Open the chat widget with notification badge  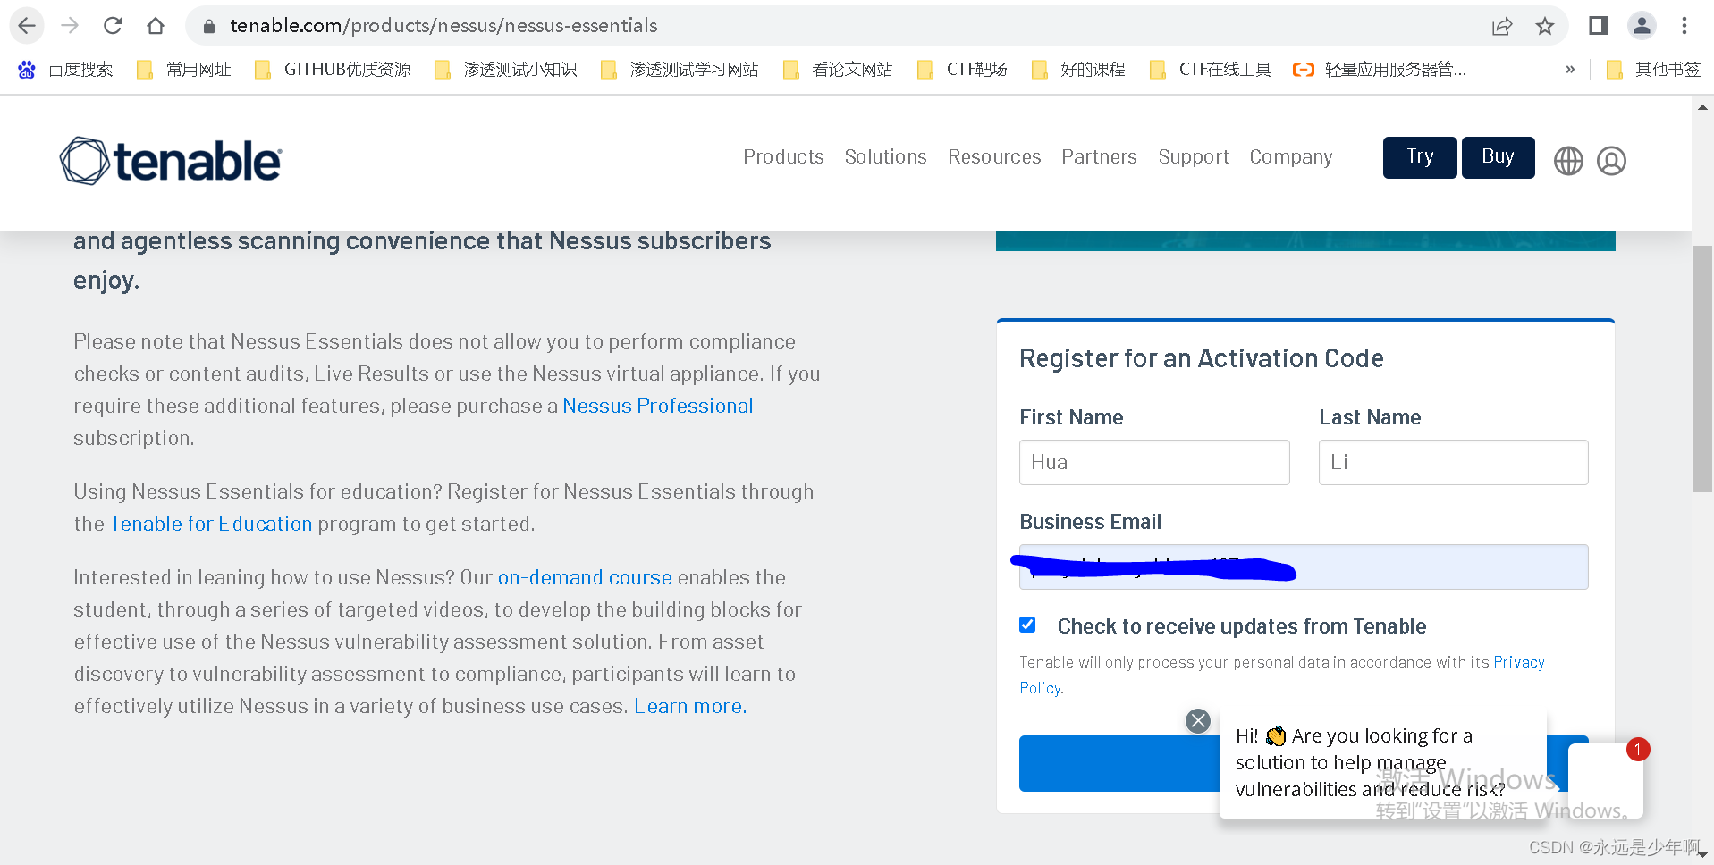click(1606, 780)
